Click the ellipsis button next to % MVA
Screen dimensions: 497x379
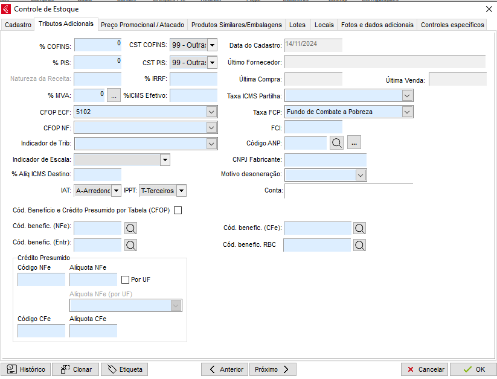(x=114, y=95)
